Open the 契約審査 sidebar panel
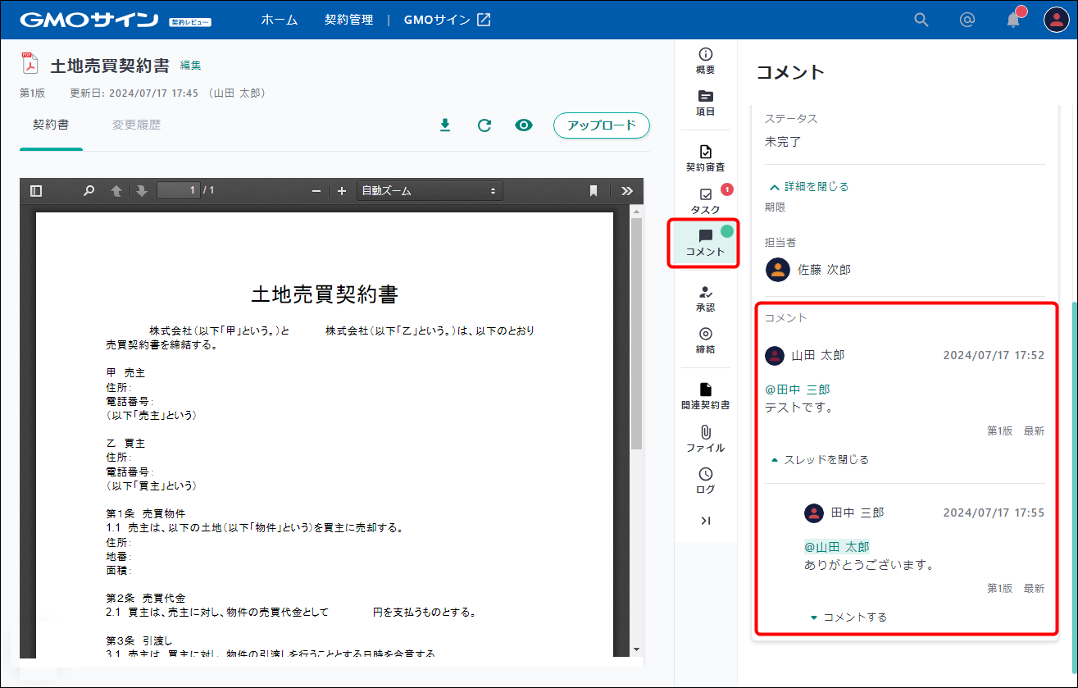Screen dimensions: 1078x688 coord(705,157)
